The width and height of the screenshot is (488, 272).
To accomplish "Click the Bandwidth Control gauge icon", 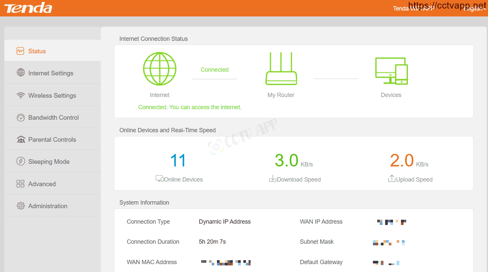I will tap(21, 117).
